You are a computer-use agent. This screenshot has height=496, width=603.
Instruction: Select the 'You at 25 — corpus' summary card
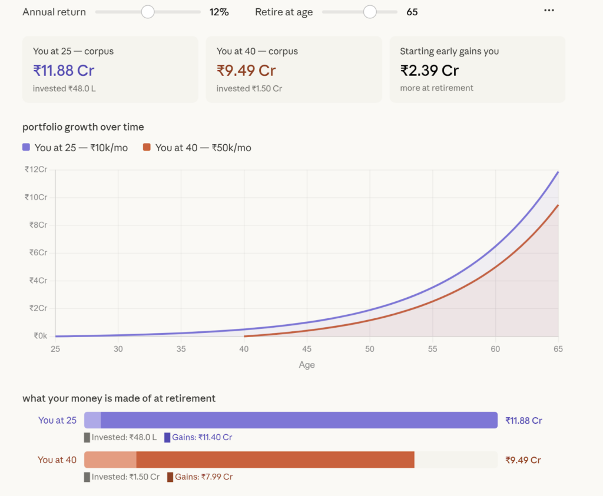pyautogui.click(x=110, y=69)
